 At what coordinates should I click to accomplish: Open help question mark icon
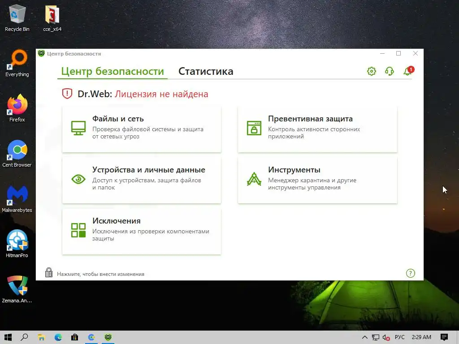coord(411,273)
